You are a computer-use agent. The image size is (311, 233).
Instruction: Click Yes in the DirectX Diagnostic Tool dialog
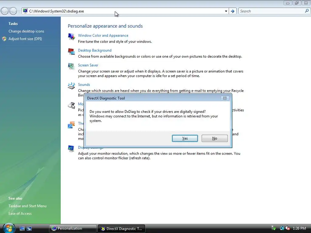[x=185, y=138]
